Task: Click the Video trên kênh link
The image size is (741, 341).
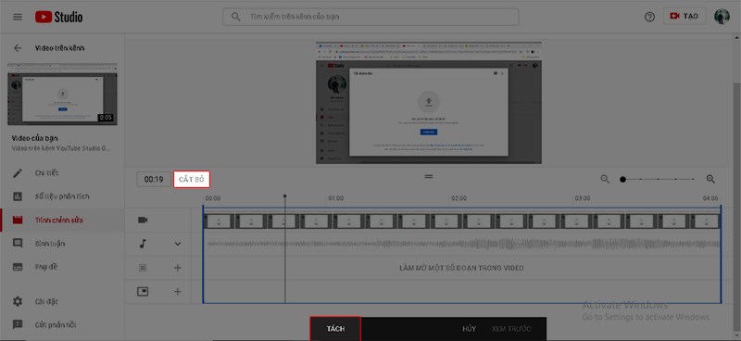Action: coord(60,48)
